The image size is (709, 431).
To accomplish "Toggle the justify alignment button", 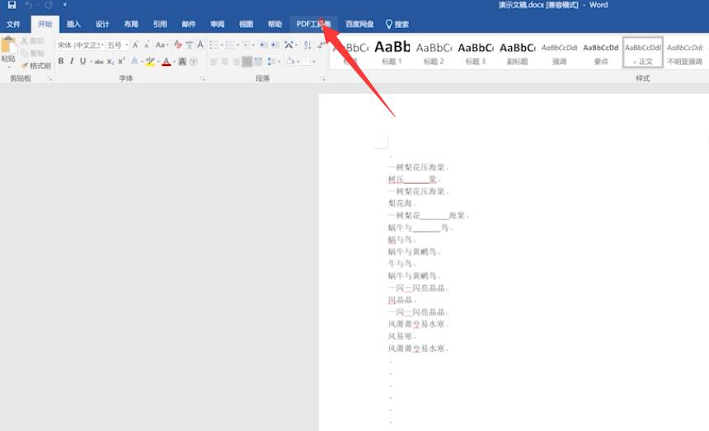I will [x=247, y=62].
